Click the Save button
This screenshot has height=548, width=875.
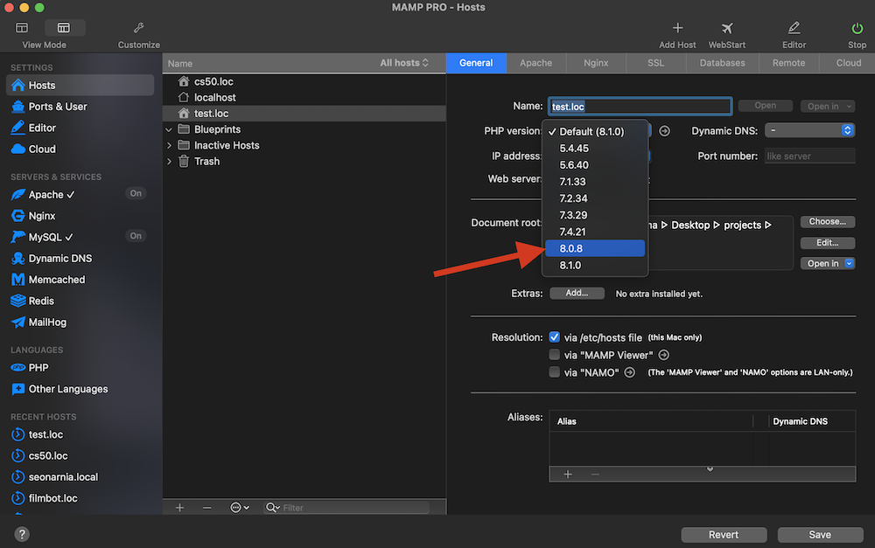click(x=820, y=535)
